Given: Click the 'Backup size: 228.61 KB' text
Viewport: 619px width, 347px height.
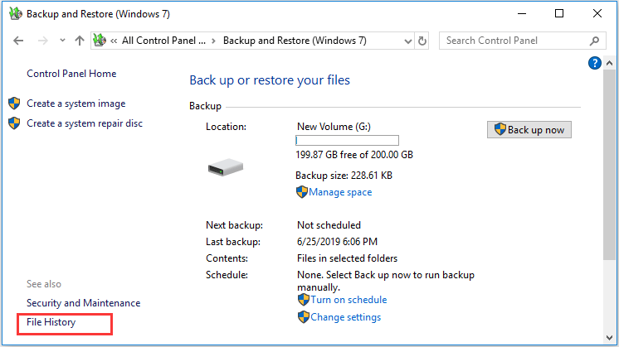Looking at the screenshot, I should (x=344, y=176).
